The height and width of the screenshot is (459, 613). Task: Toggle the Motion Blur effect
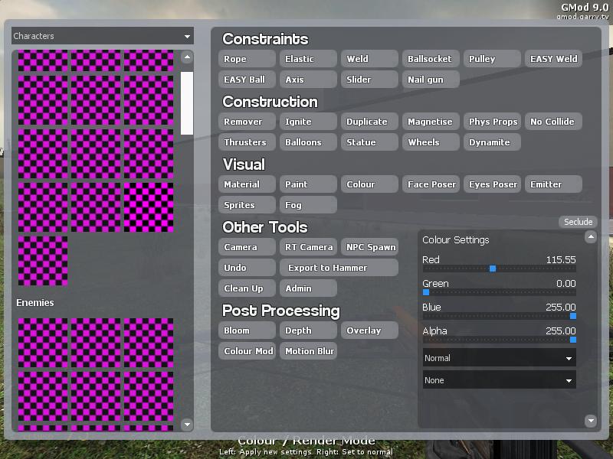(307, 351)
